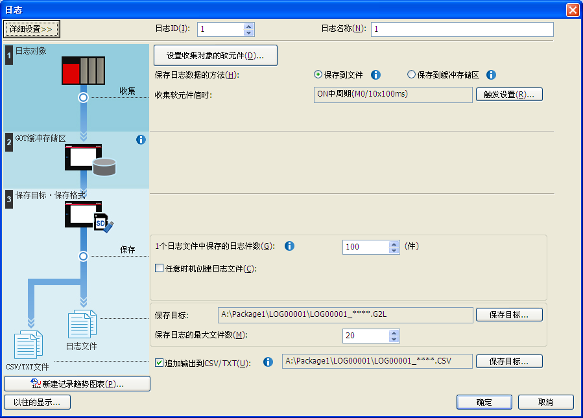Uncheck 追加输出到CSV/TXT checkbox

click(160, 362)
